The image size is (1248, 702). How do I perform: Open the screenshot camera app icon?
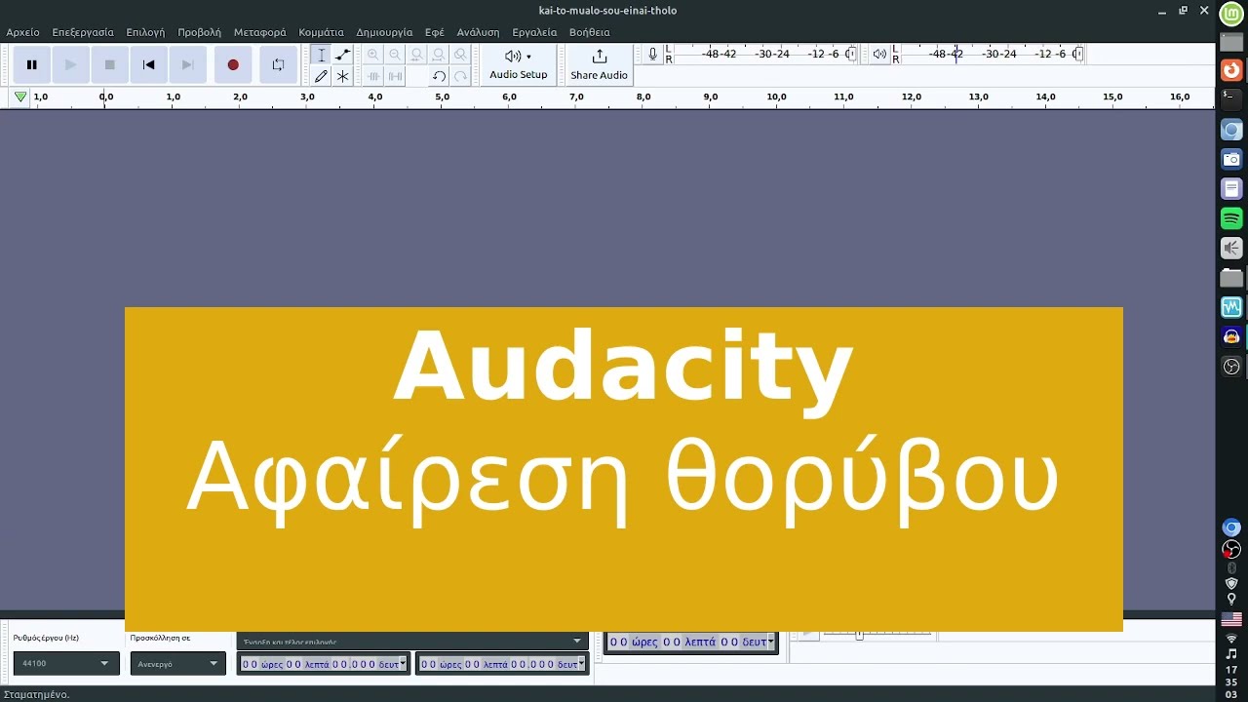1231,159
